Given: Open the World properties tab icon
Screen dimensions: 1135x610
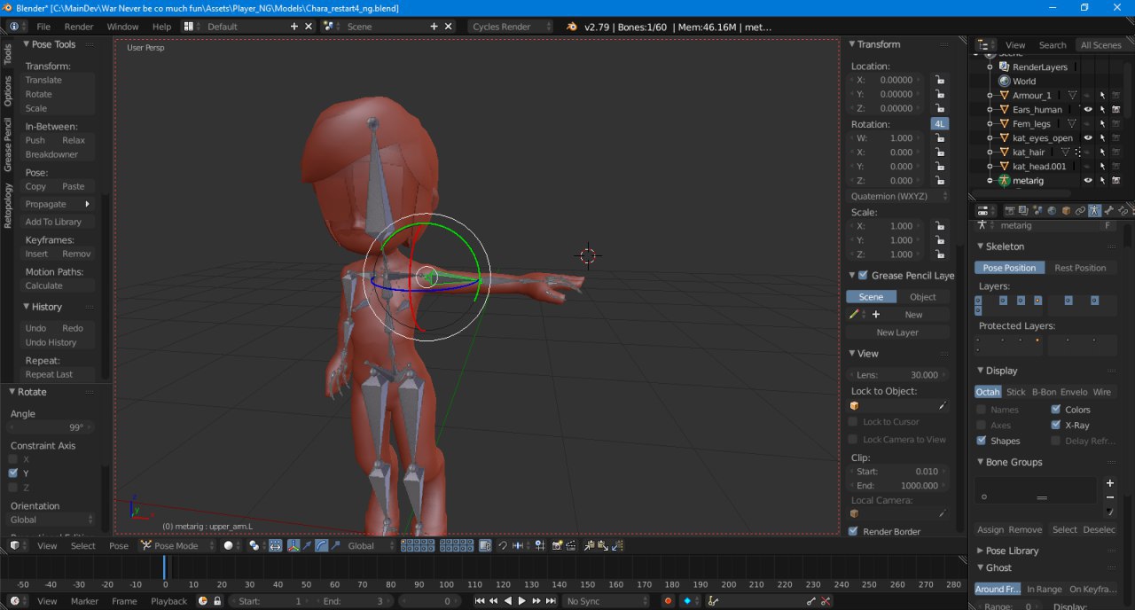Looking at the screenshot, I should (1052, 211).
